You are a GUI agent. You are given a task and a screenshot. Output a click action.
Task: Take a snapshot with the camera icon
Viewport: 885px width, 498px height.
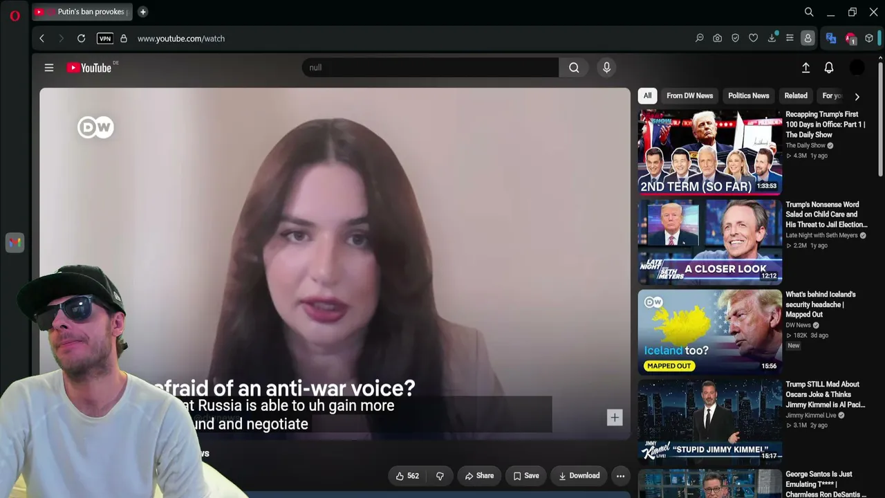click(718, 39)
